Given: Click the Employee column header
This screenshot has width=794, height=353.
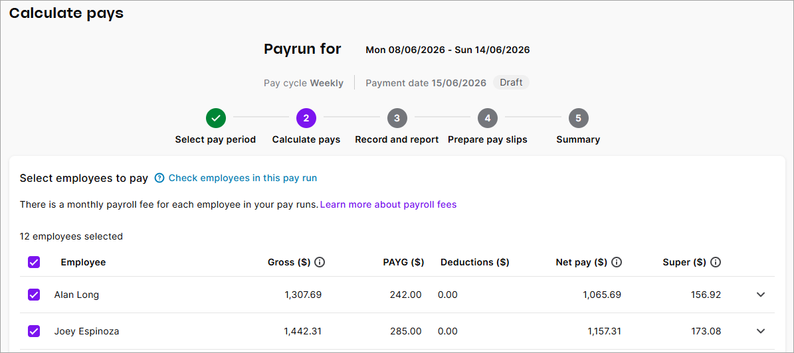Looking at the screenshot, I should pos(83,262).
